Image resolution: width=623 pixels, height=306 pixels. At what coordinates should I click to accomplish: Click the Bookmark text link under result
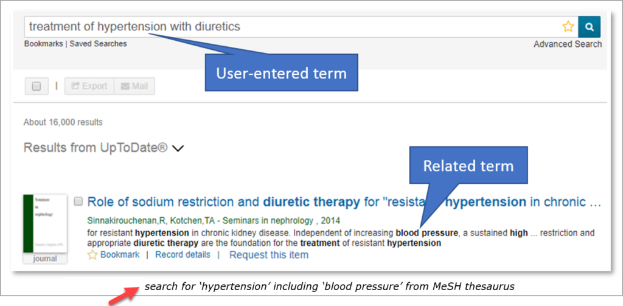point(120,255)
